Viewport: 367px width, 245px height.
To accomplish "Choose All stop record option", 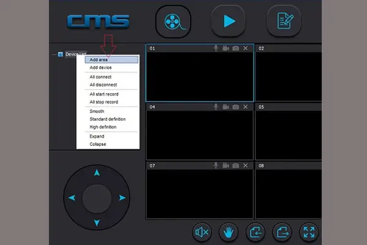I will coord(111,102).
